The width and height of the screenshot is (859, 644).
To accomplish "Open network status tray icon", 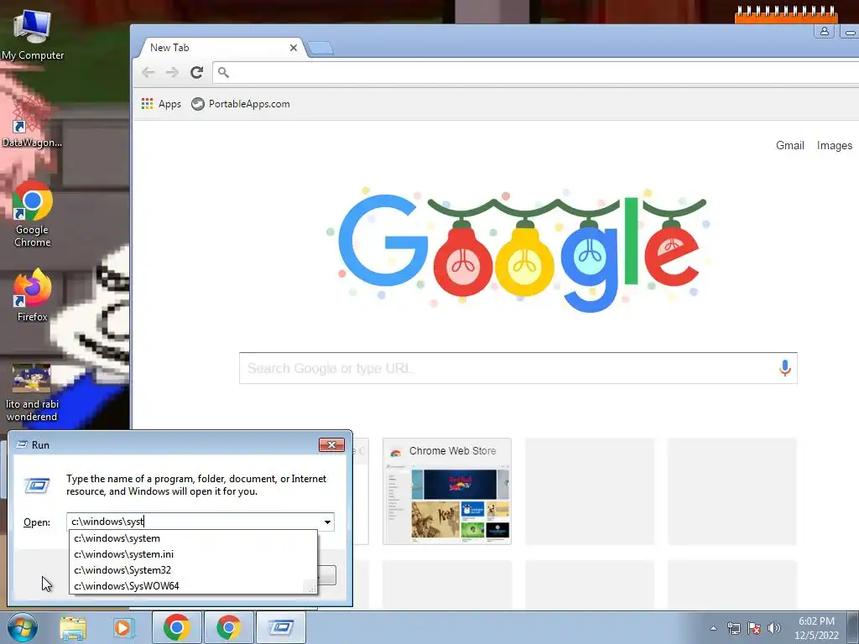I will click(733, 628).
